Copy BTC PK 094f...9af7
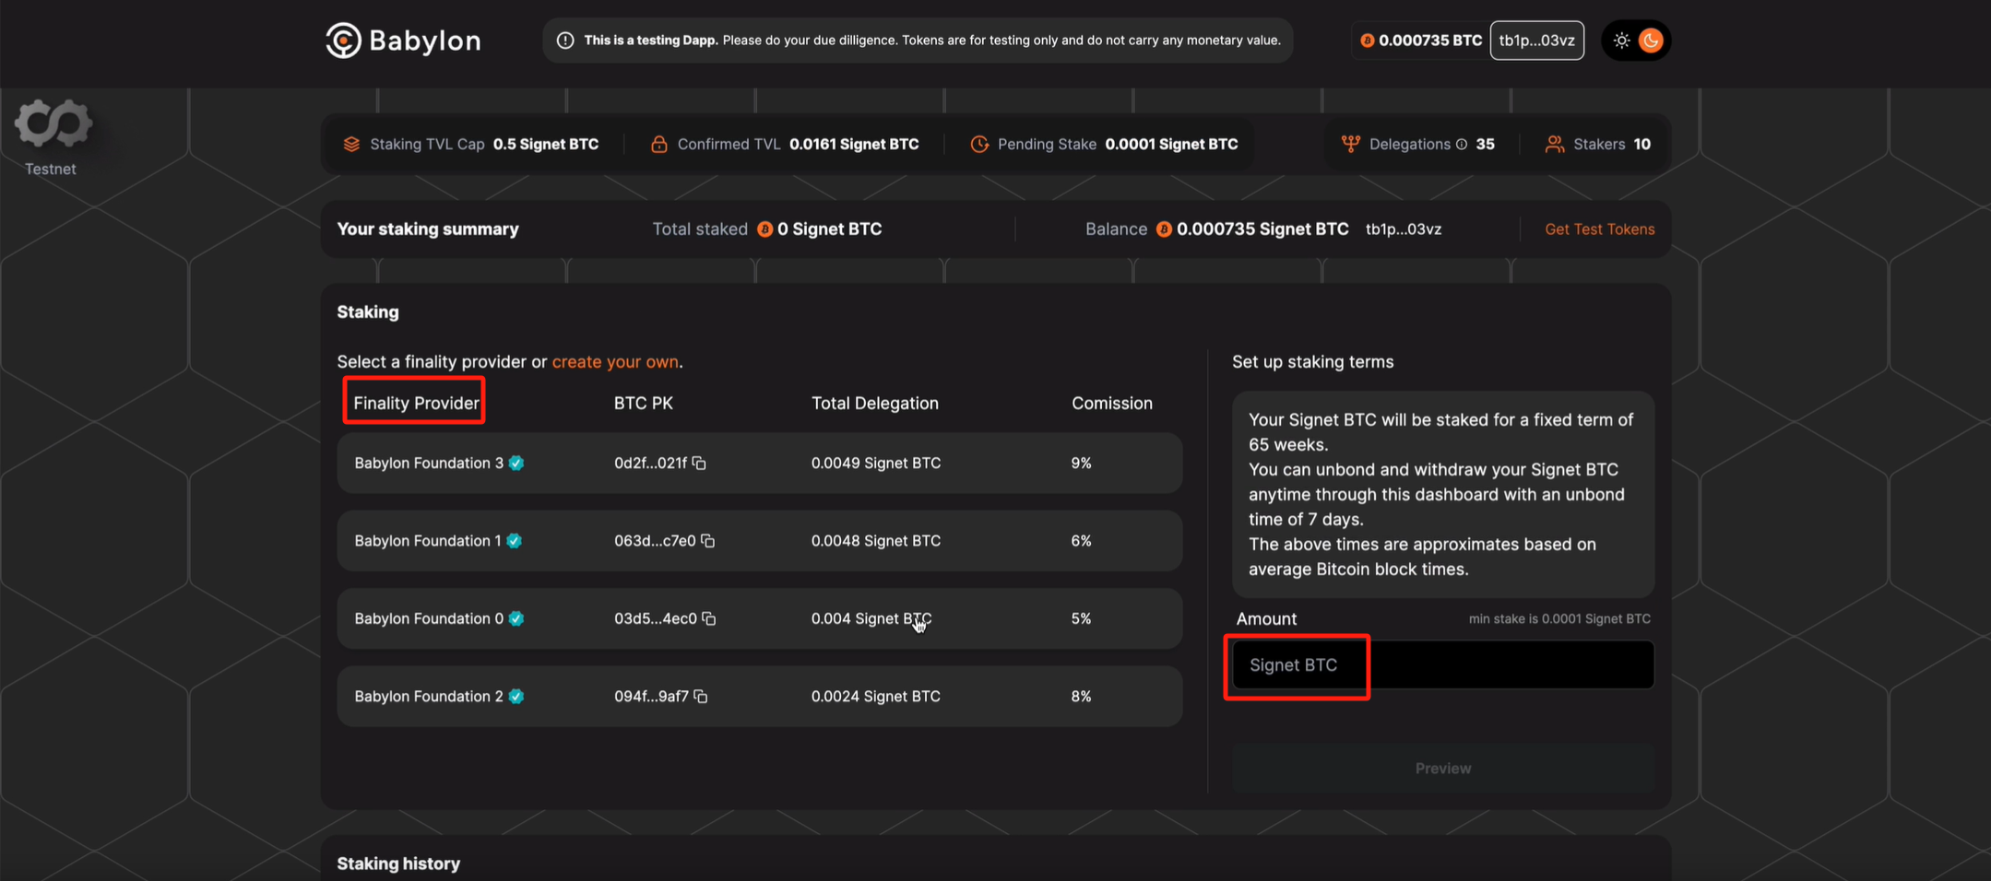This screenshot has width=1991, height=881. tap(701, 697)
